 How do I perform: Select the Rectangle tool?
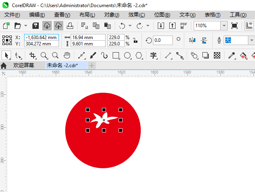(x=116, y=55)
